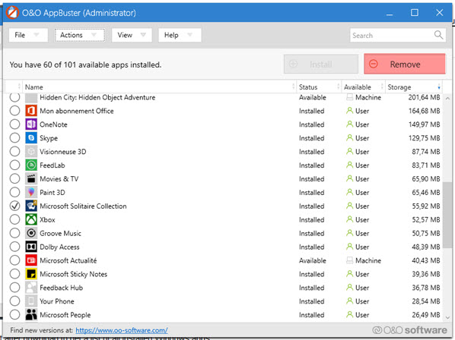Click the Dolby Access app icon
This screenshot has height=340, width=455.
pyautogui.click(x=31, y=247)
